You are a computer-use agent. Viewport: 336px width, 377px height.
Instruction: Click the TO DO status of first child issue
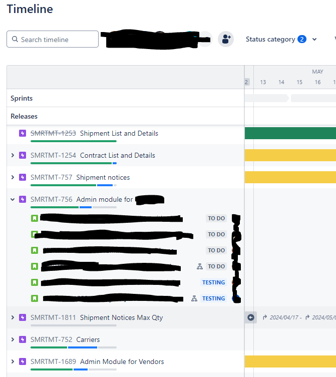[x=216, y=218]
